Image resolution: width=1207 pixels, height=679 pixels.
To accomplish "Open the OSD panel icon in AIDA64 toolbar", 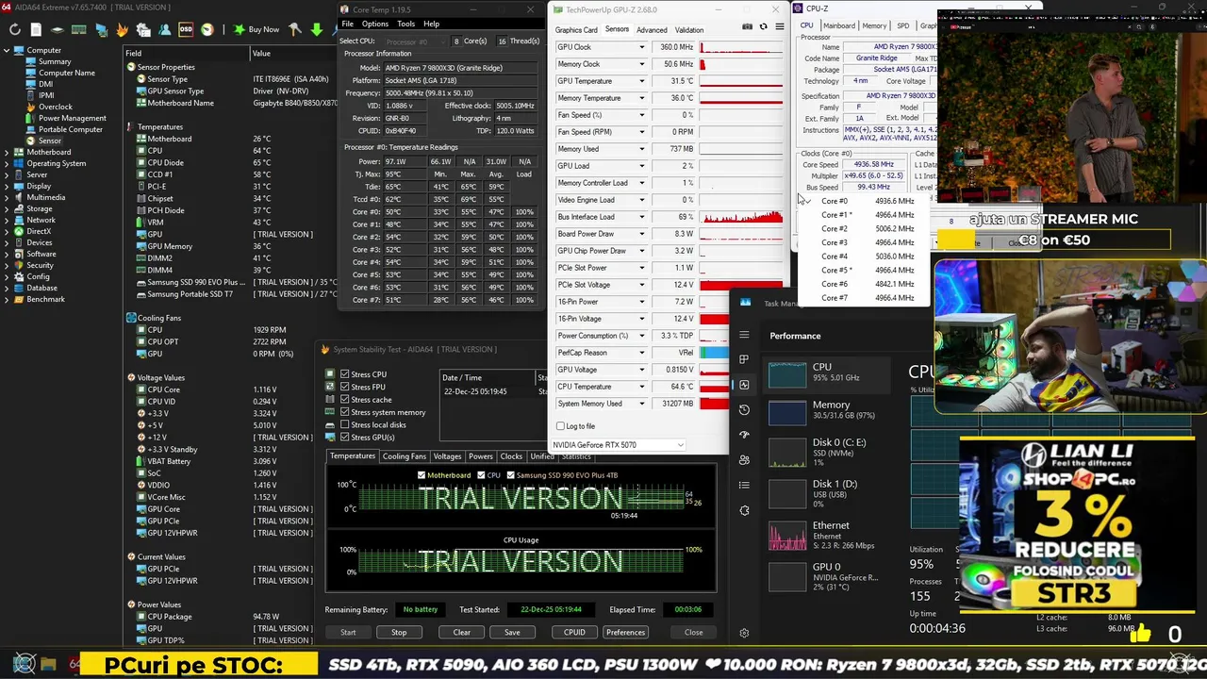I will point(186,29).
